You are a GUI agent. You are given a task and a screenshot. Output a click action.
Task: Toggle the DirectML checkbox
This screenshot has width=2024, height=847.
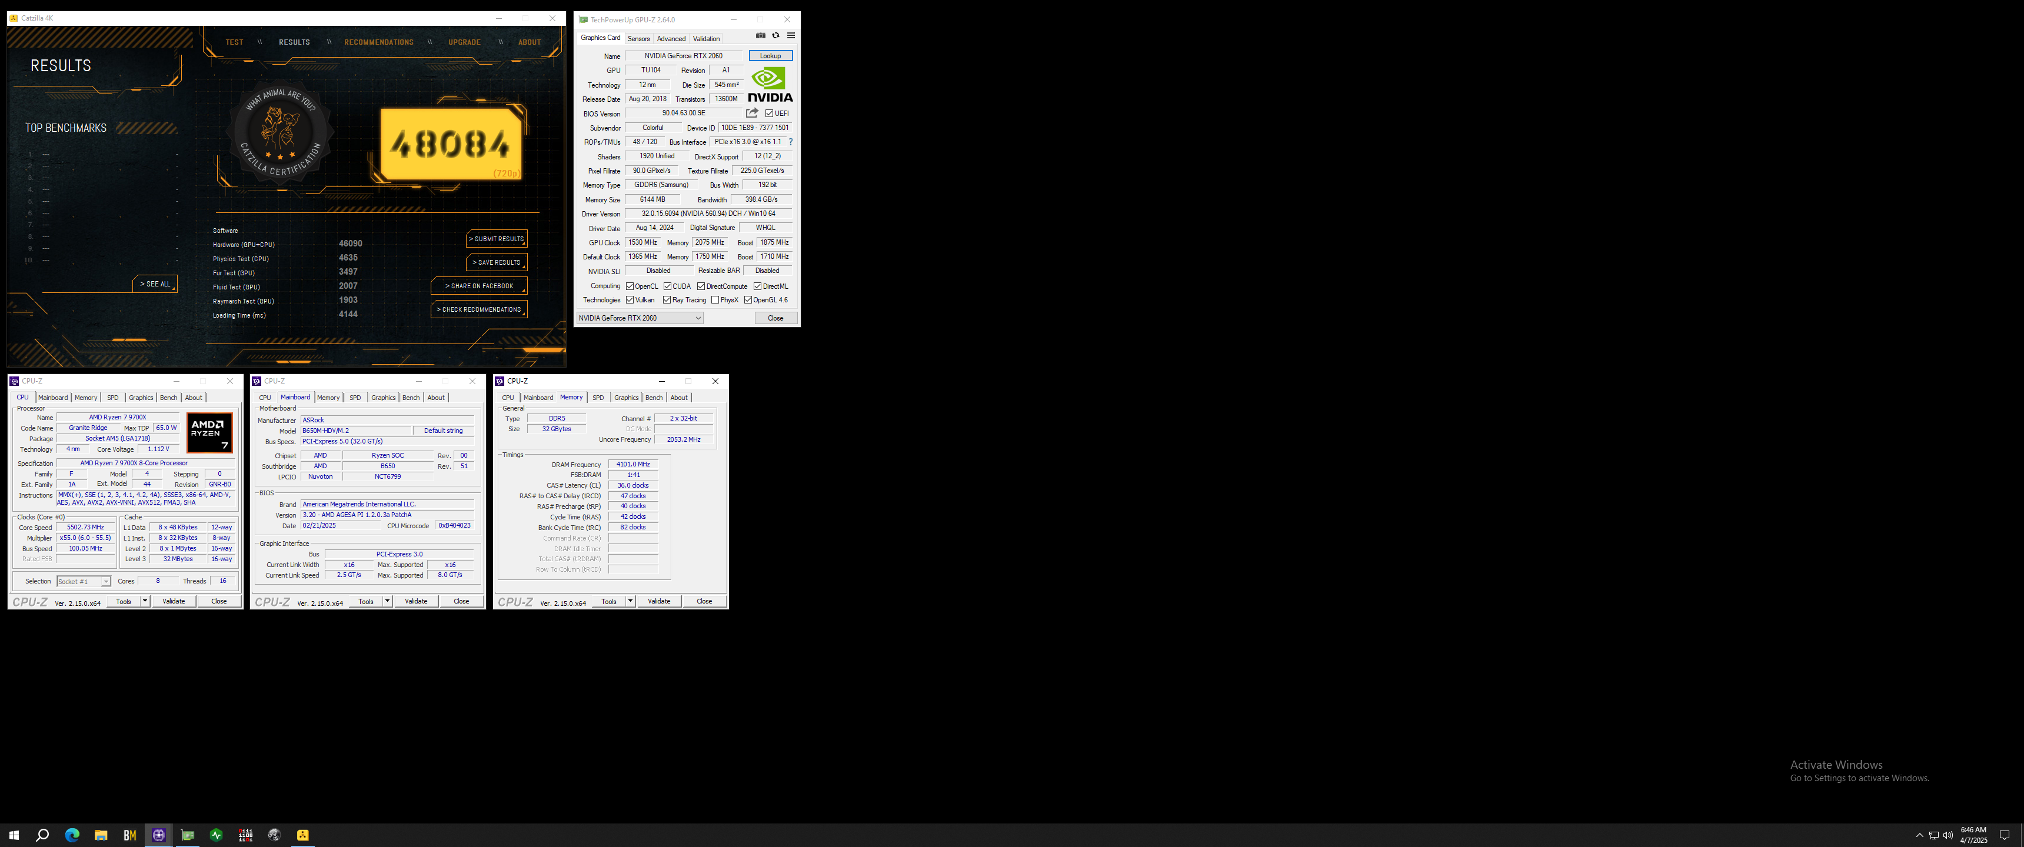pos(757,286)
